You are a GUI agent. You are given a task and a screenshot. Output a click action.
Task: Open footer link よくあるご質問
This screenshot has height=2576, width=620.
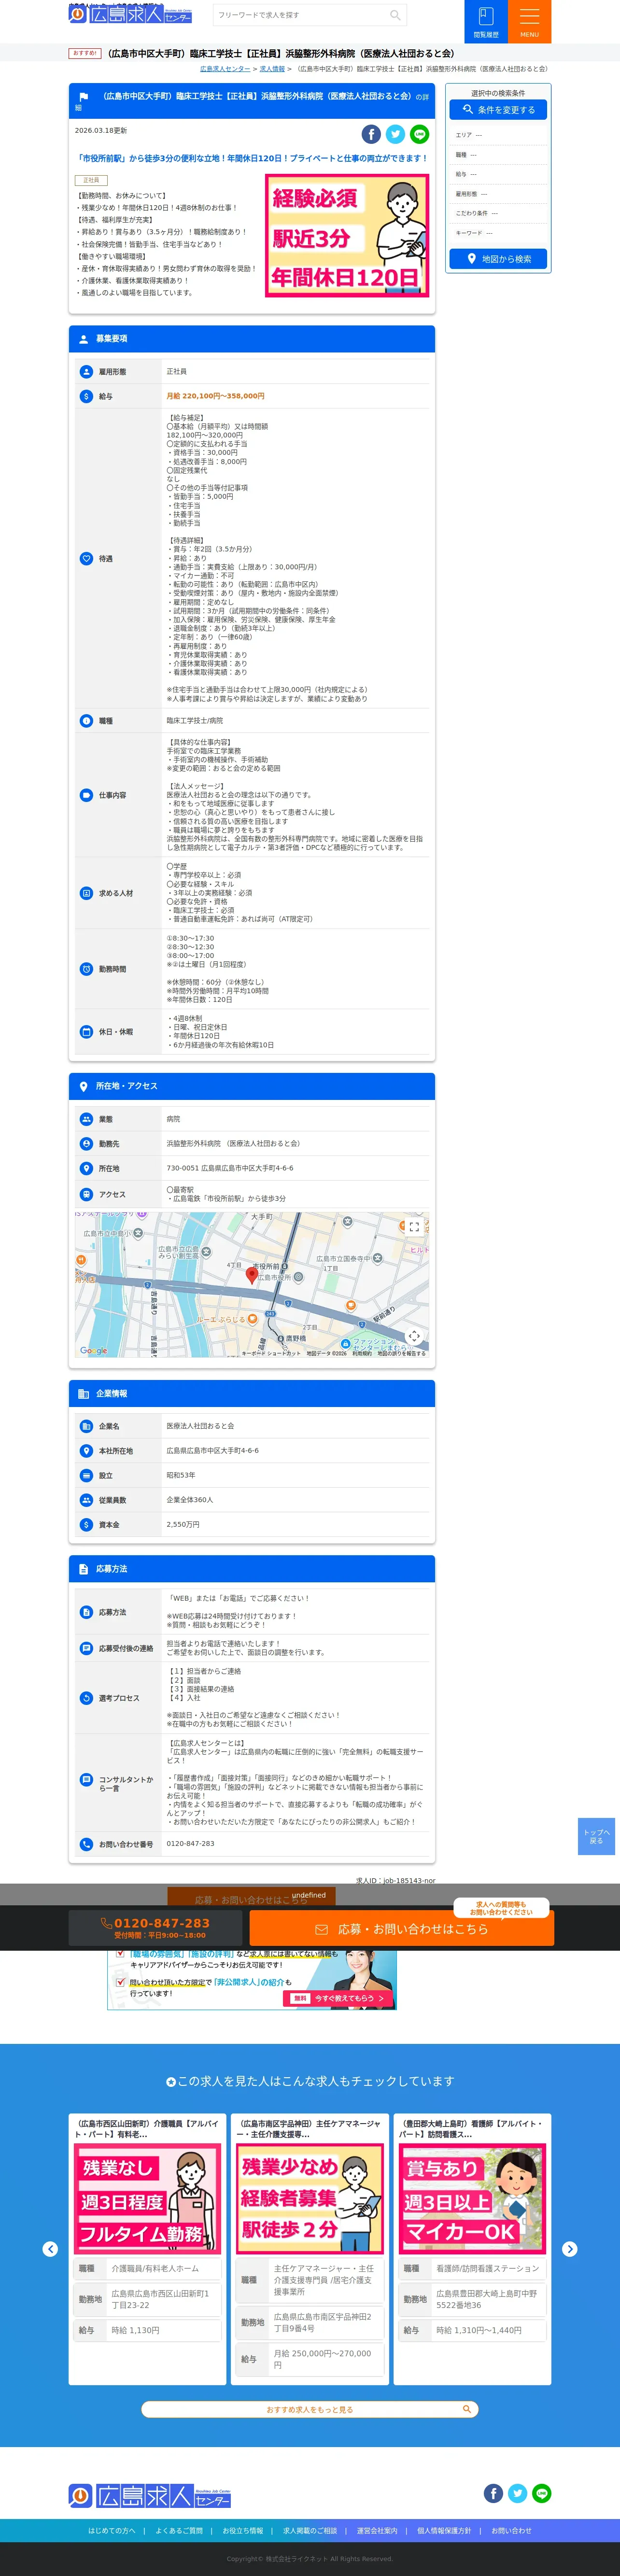pos(179,2531)
